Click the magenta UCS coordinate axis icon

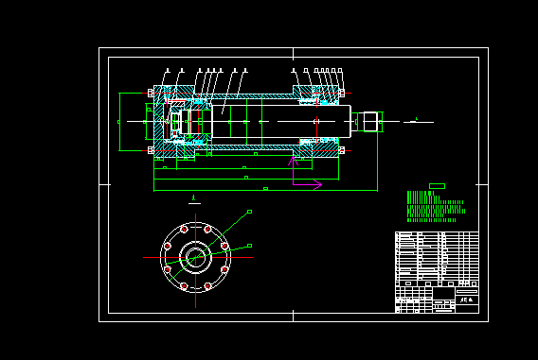click(x=305, y=172)
